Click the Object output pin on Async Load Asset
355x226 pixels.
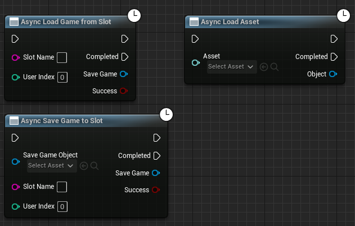333,74
